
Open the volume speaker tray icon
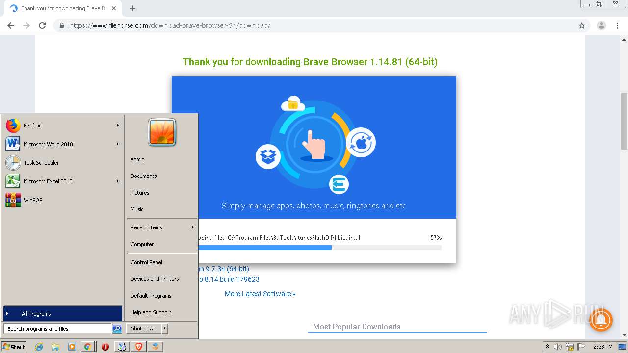(x=558, y=347)
